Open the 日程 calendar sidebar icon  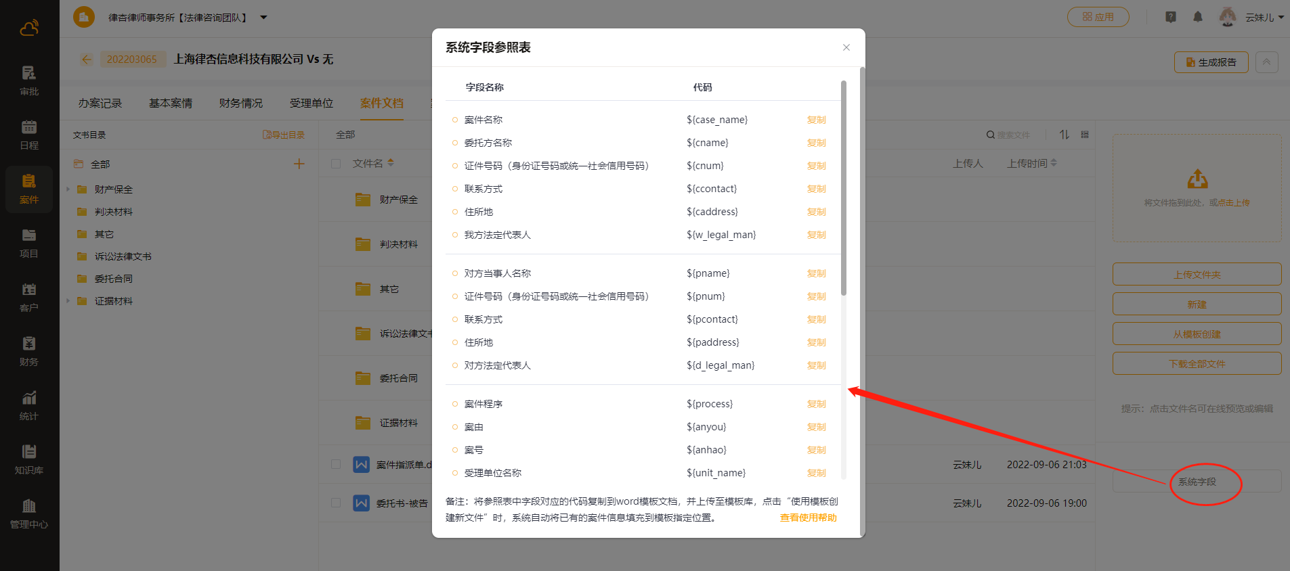29,134
